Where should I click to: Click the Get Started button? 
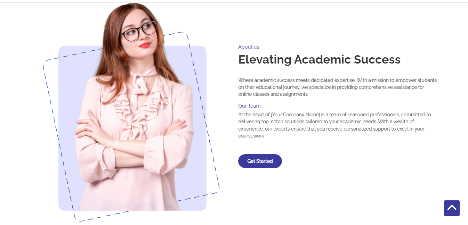260,161
